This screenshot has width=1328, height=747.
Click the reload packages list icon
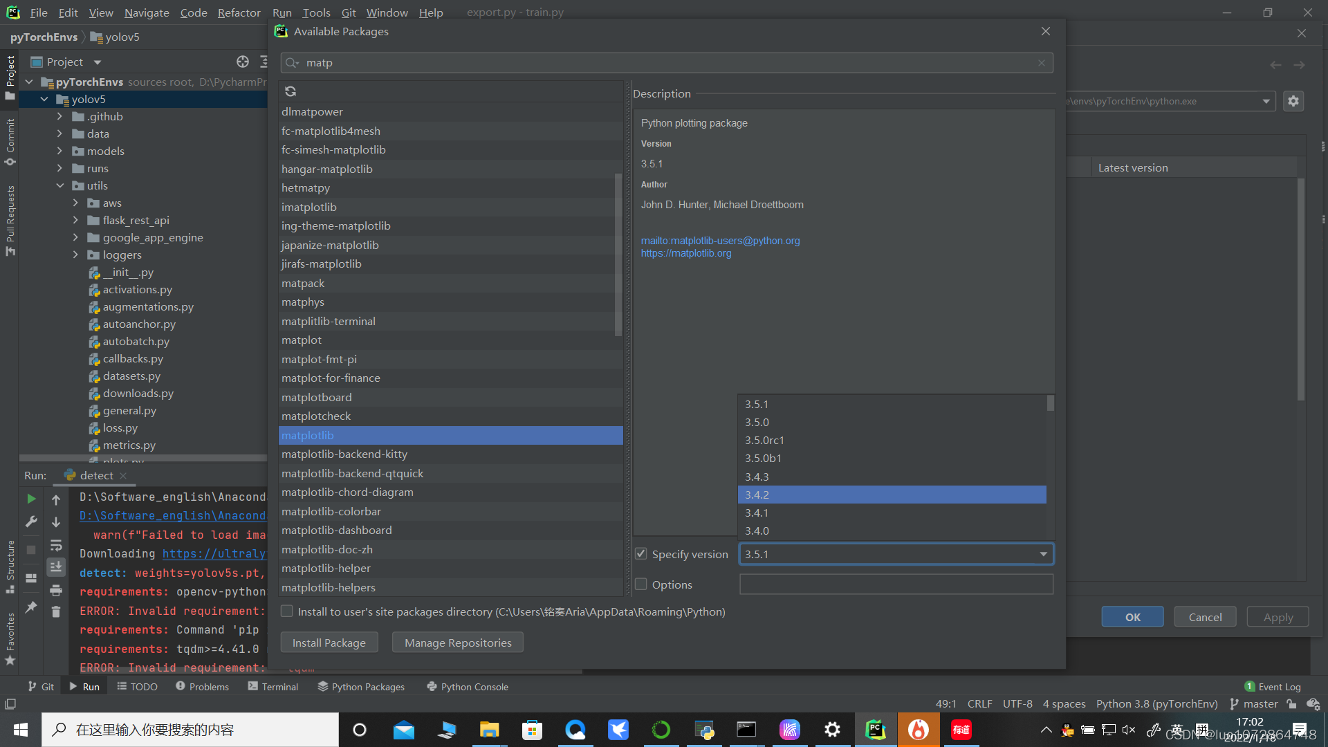coord(290,91)
